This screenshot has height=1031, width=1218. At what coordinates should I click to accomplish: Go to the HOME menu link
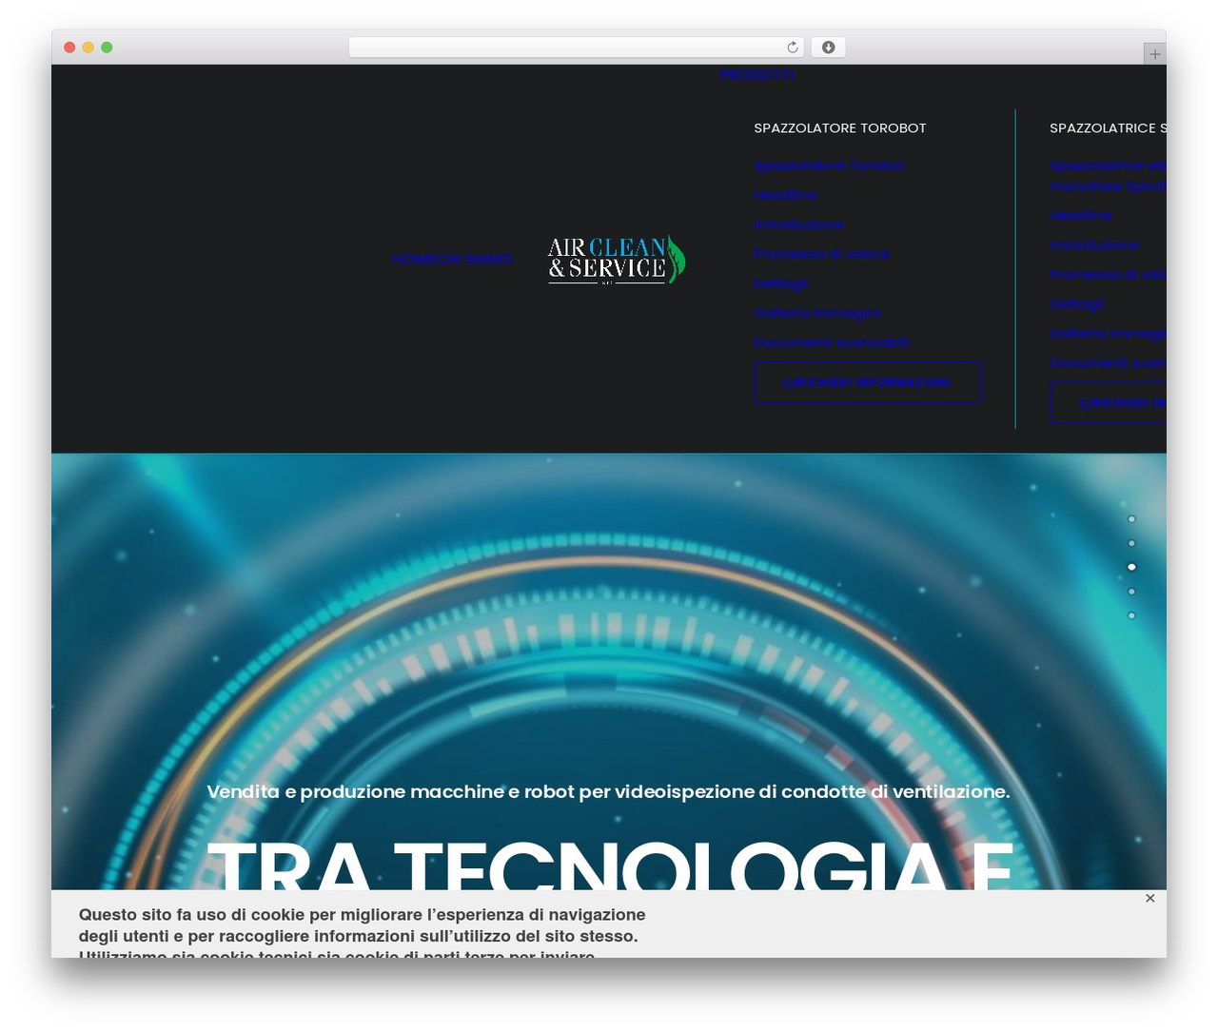[x=412, y=259]
